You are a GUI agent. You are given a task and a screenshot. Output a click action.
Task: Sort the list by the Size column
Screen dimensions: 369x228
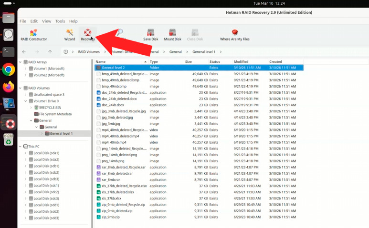[196, 61]
